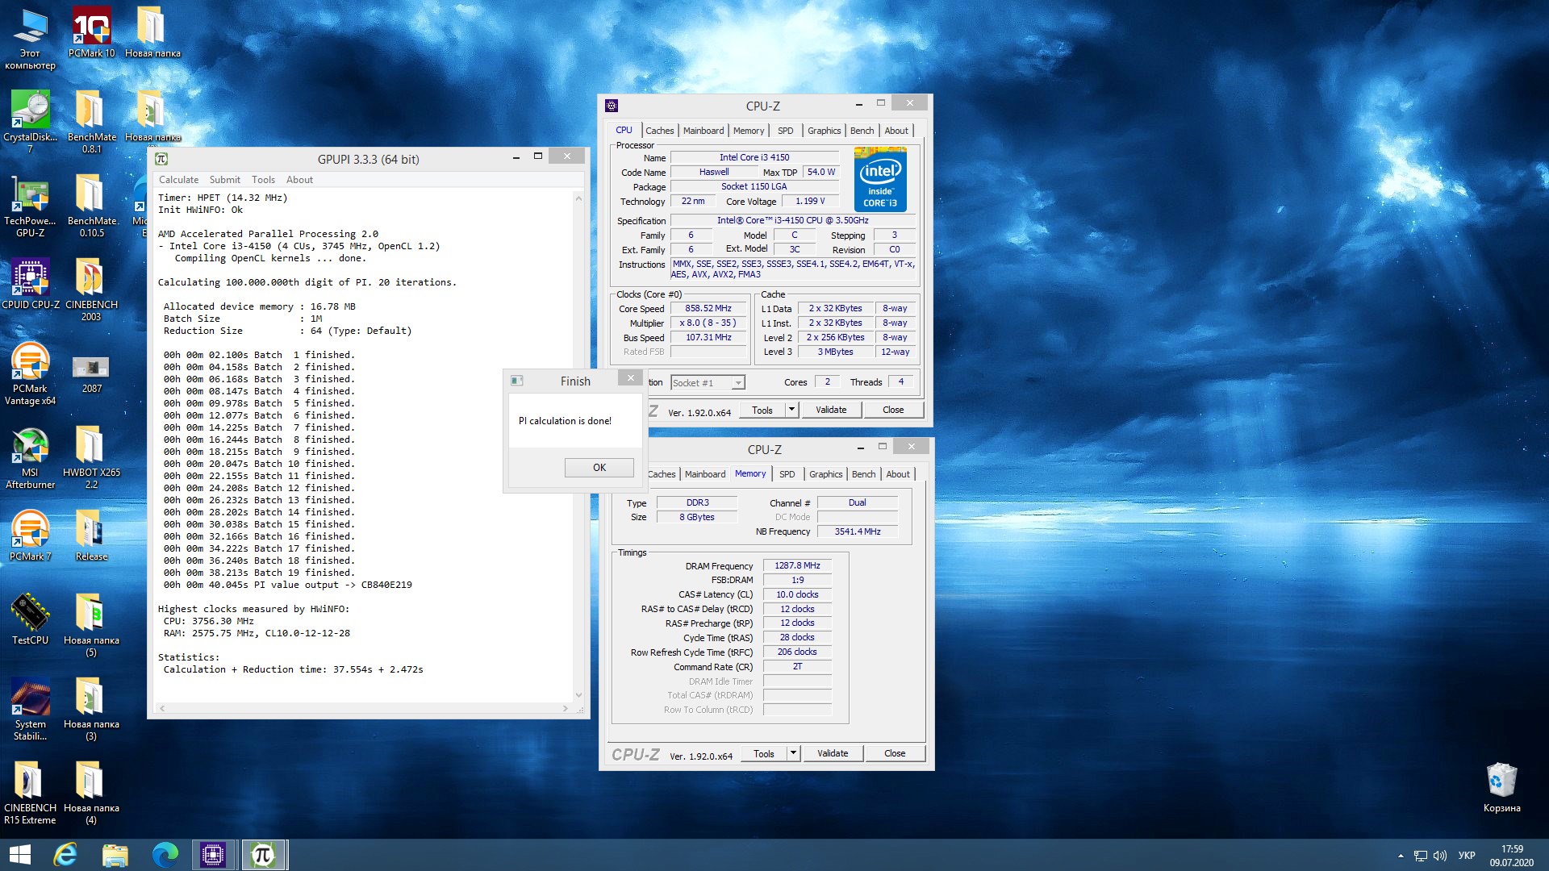Open File Explorer from taskbar
Image resolution: width=1549 pixels, height=871 pixels.
click(115, 855)
